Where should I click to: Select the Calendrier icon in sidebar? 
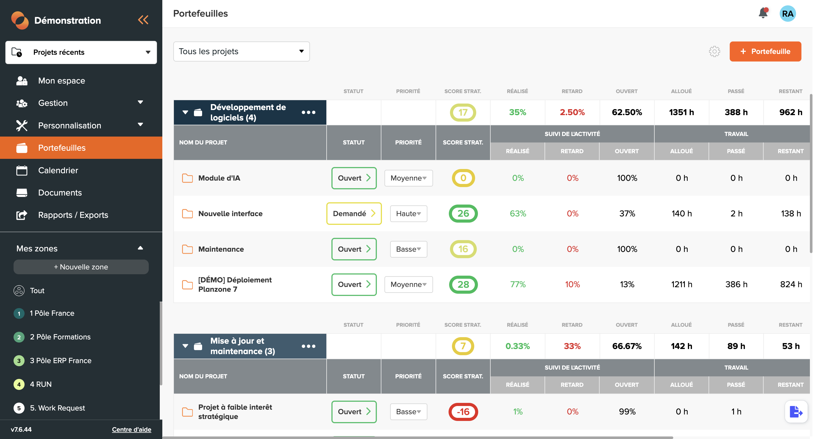click(x=21, y=170)
